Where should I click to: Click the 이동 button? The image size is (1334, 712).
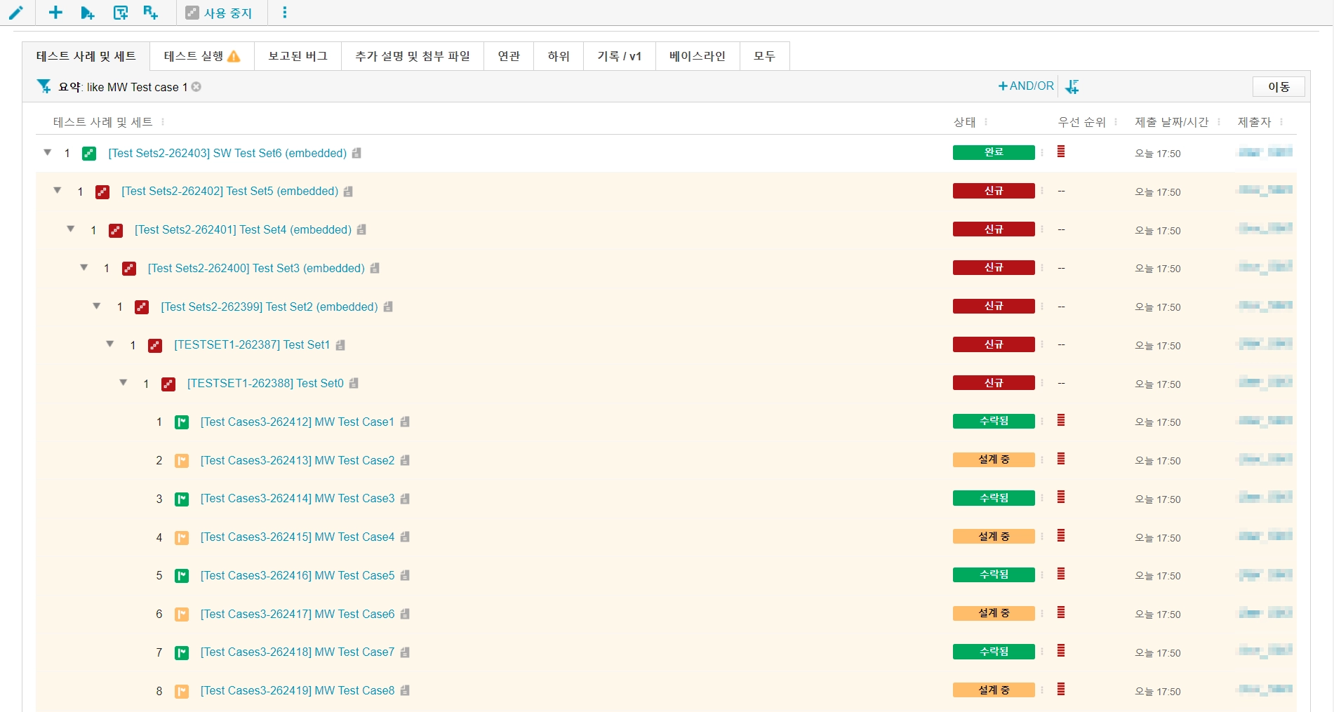click(1279, 86)
